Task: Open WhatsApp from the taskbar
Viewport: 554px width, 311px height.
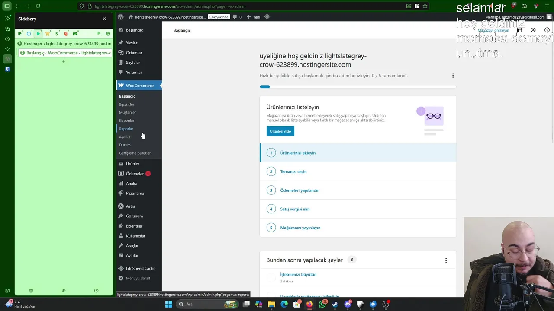Action: tap(322, 304)
